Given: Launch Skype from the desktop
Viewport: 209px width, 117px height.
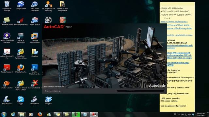Looking at the screenshot, I should (21, 100).
